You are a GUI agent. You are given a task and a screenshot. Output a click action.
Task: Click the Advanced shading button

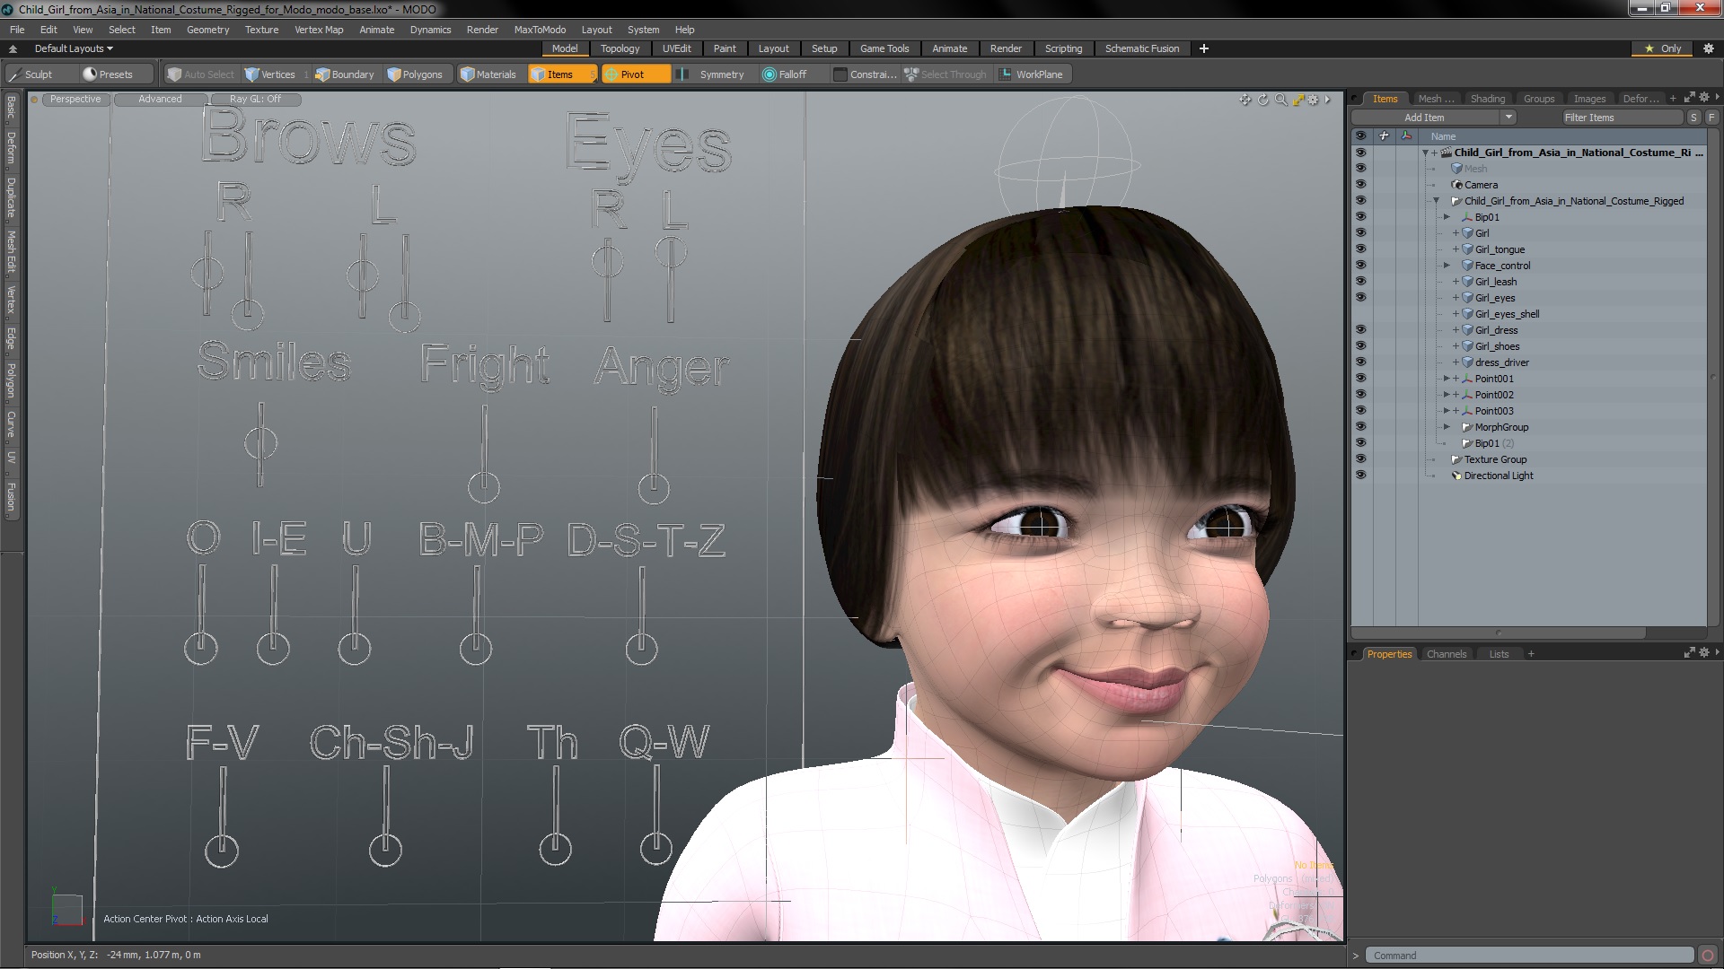click(x=160, y=100)
